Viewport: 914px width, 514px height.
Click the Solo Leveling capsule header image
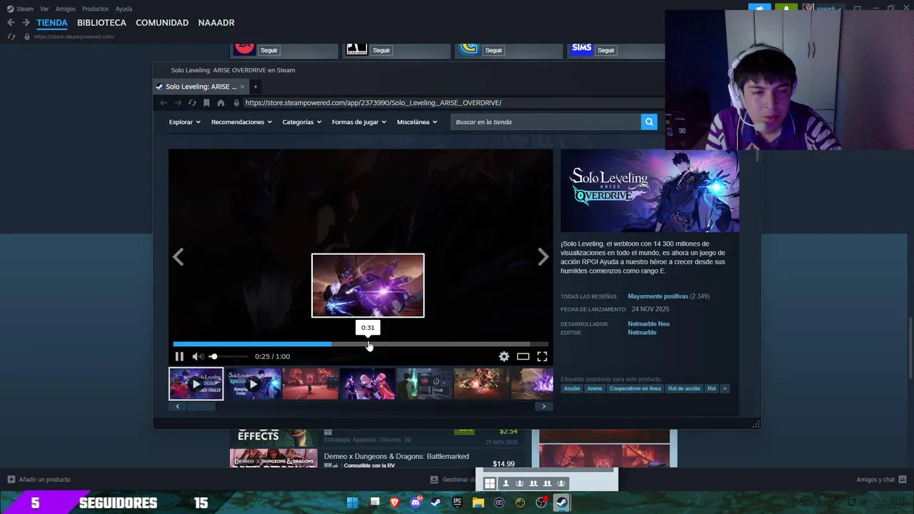coord(650,191)
